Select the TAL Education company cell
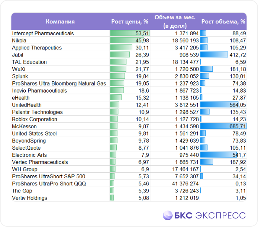 (x=60, y=62)
